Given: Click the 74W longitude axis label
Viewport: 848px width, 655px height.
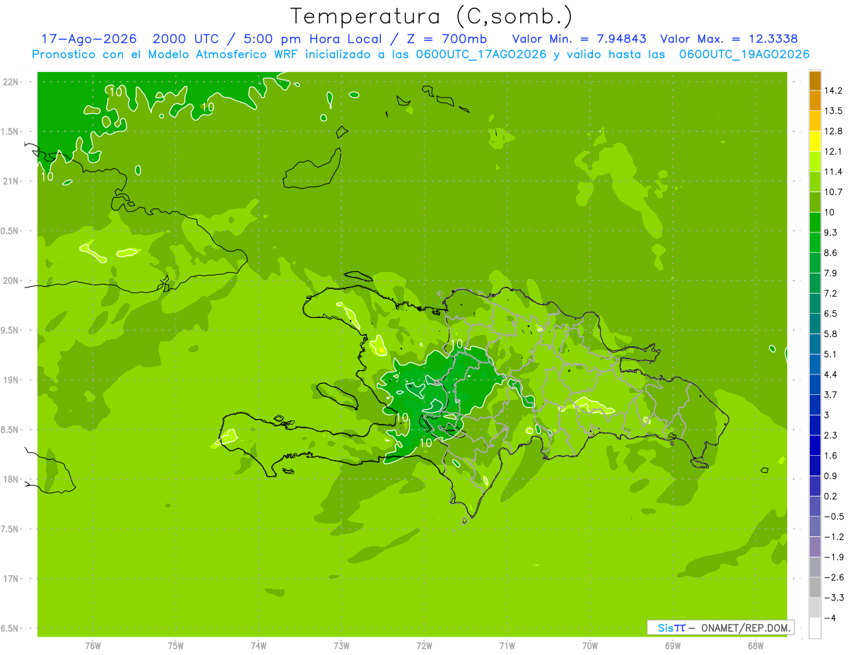Looking at the screenshot, I should pyautogui.click(x=258, y=646).
